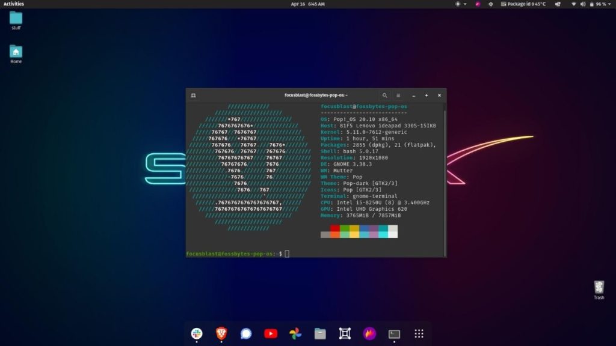This screenshot has height=346, width=616.
Task: Expand the system menu next to 96%
Action: 609,4
